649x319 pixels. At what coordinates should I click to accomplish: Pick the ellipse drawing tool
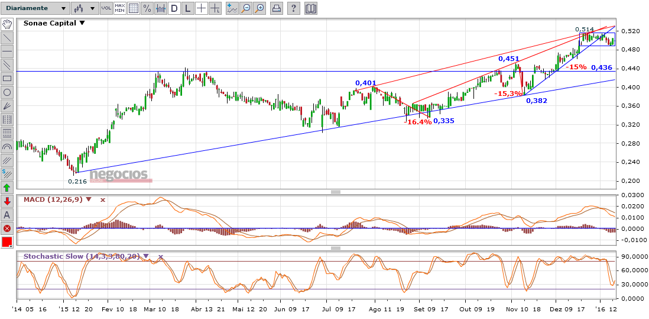click(7, 92)
